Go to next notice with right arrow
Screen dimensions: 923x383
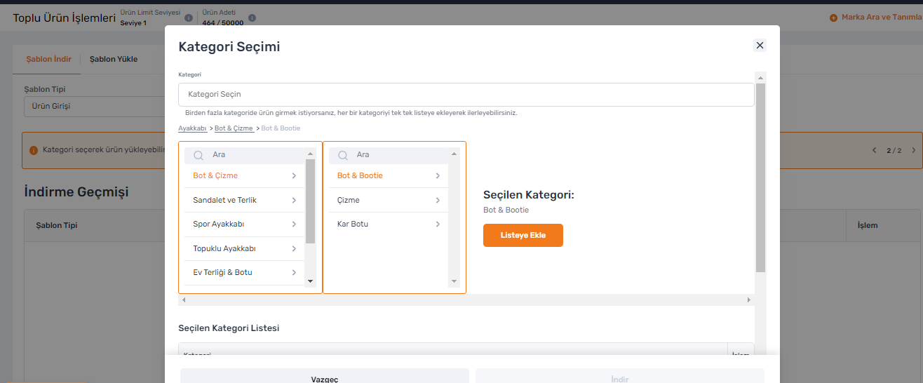pyautogui.click(x=913, y=150)
